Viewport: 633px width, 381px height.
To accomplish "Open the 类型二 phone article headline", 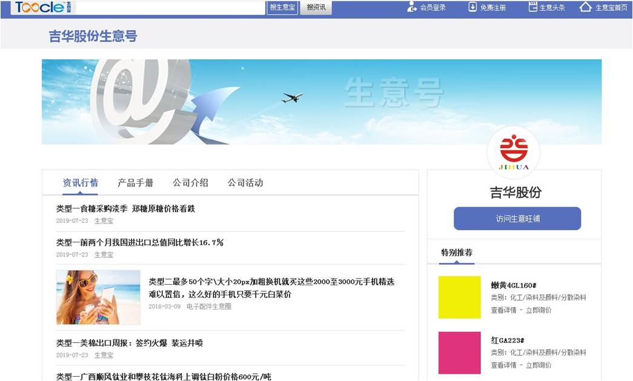I will click(x=271, y=288).
